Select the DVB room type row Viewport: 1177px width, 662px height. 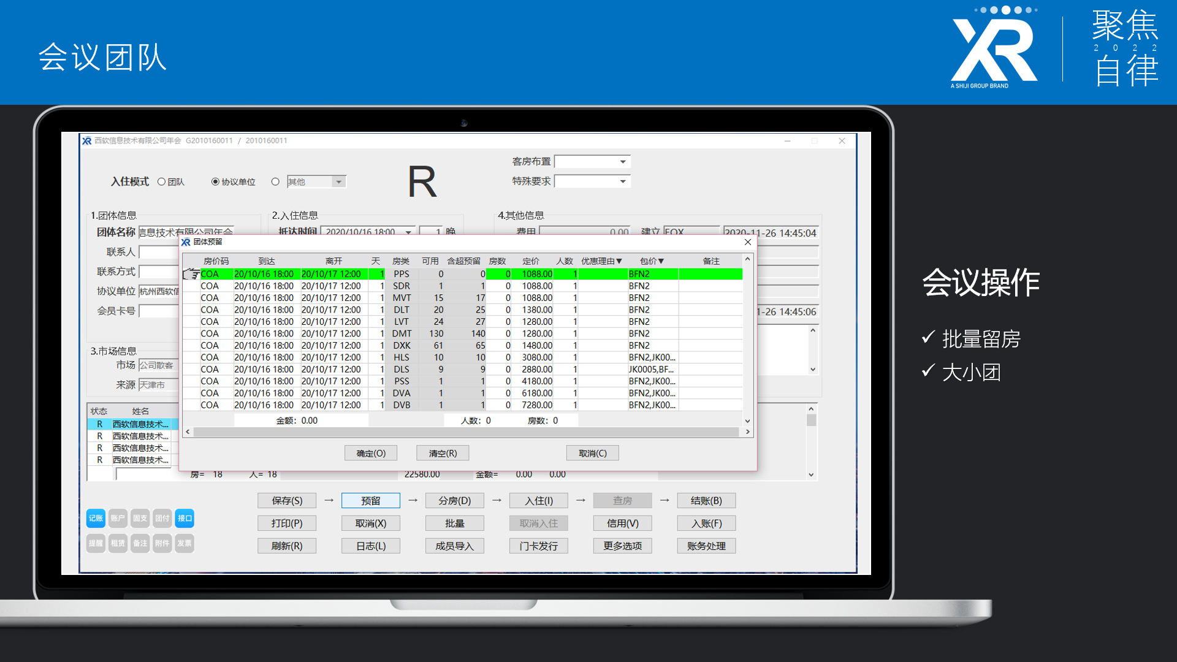coord(462,405)
